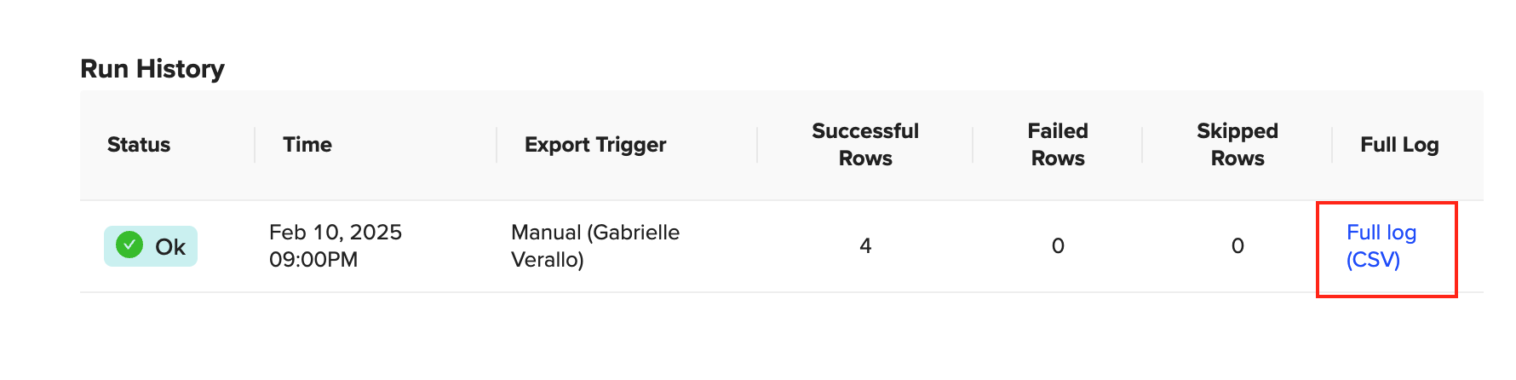The height and width of the screenshot is (380, 1516).
Task: Click the divider before Full Log header
Action: 1332,145
